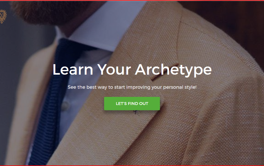Image resolution: width=264 pixels, height=166 pixels.
Task: Click the golden lion logo
Action: coord(3,16)
